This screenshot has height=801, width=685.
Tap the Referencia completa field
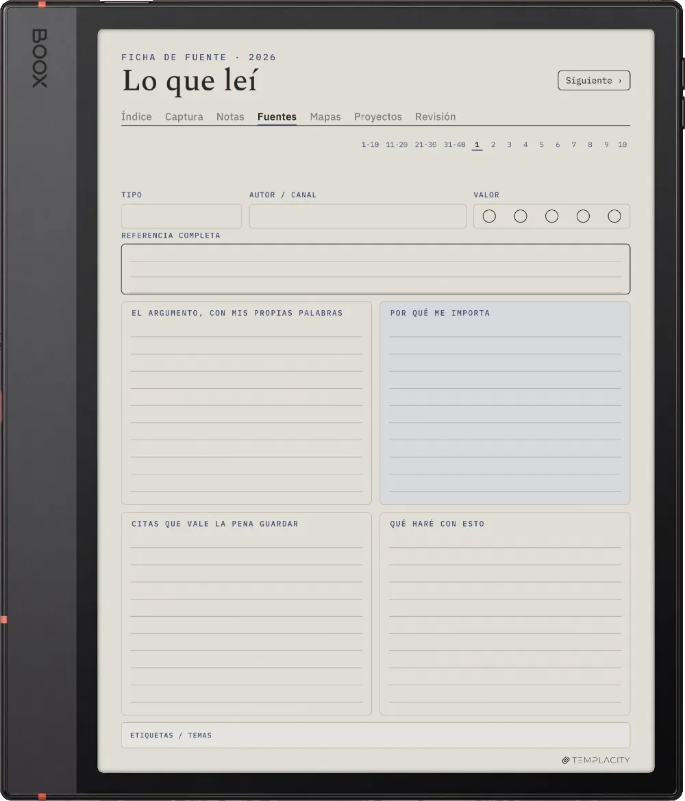[x=376, y=269]
